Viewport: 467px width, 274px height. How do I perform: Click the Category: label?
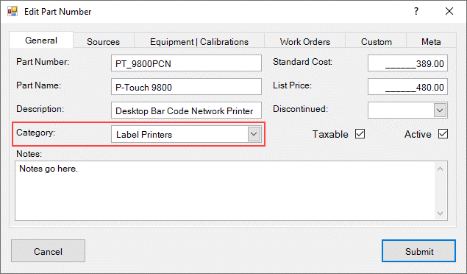pyautogui.click(x=36, y=133)
